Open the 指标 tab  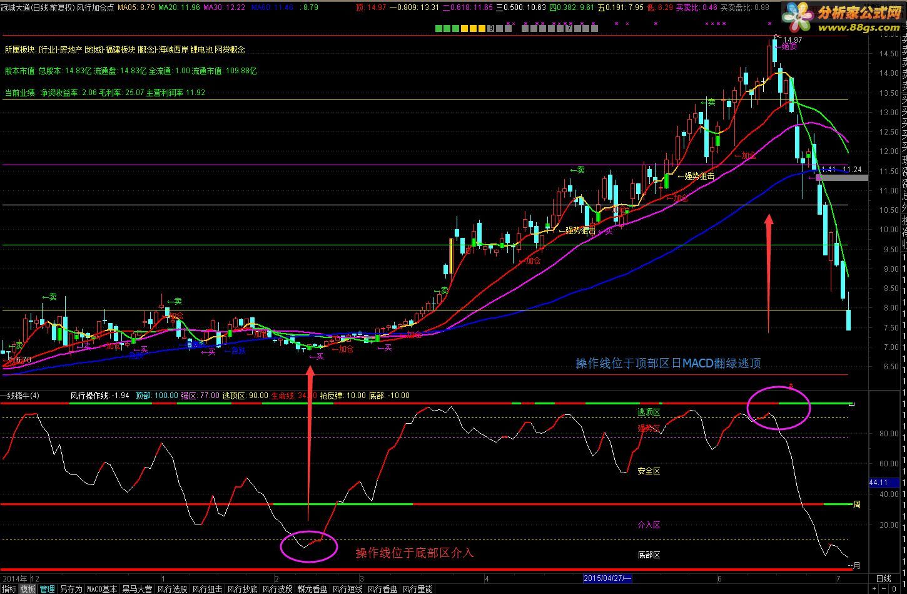tap(9, 589)
